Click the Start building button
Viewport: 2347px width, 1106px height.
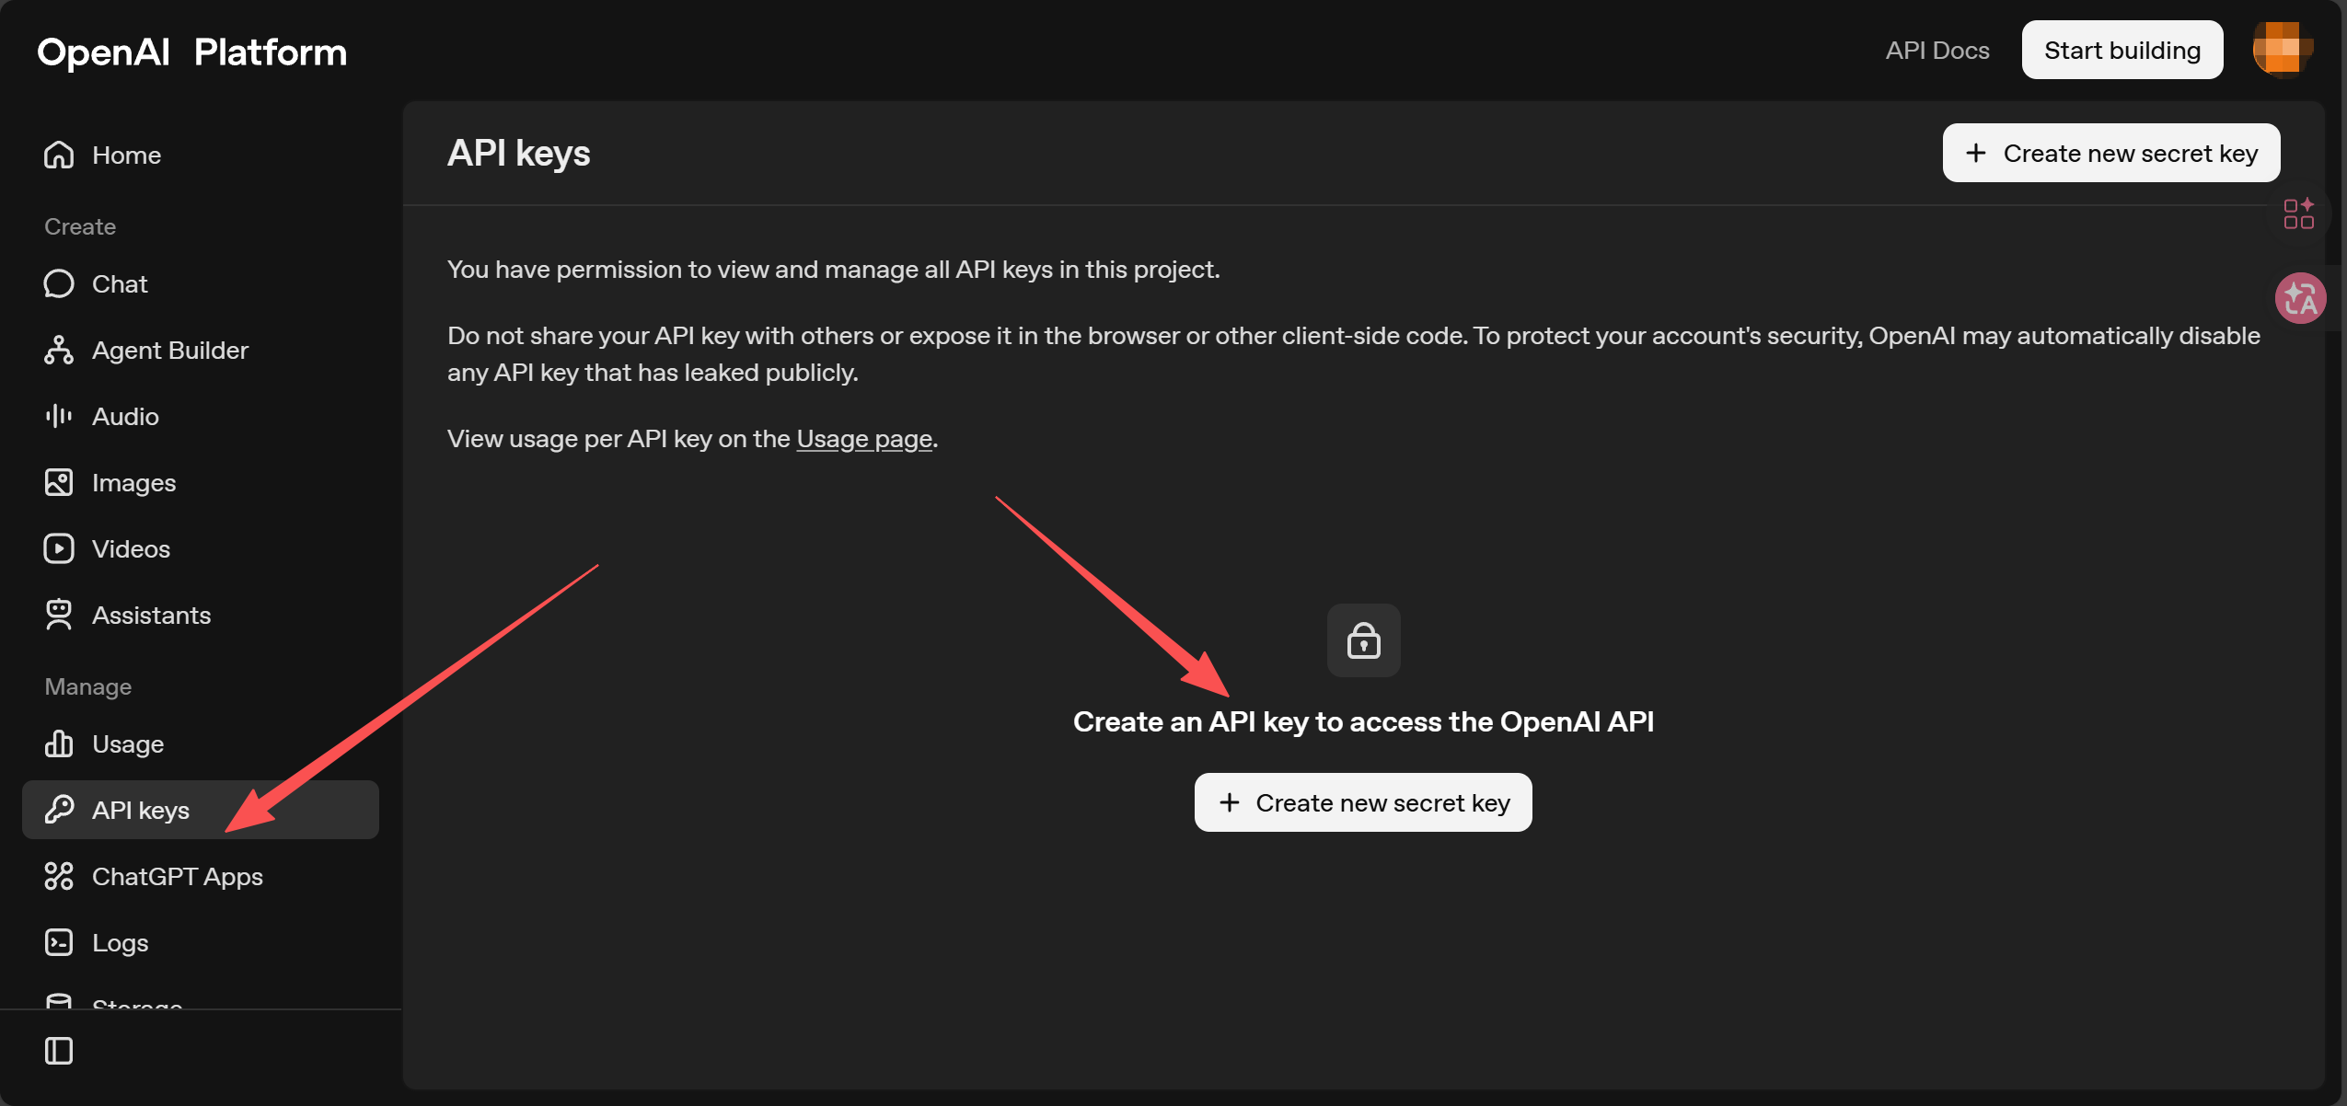tap(2122, 50)
